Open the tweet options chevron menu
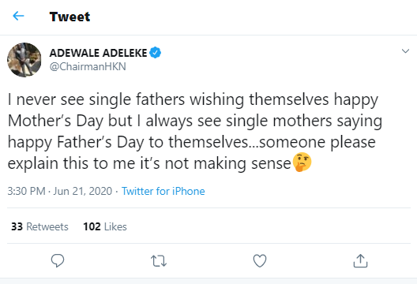 coord(405,51)
